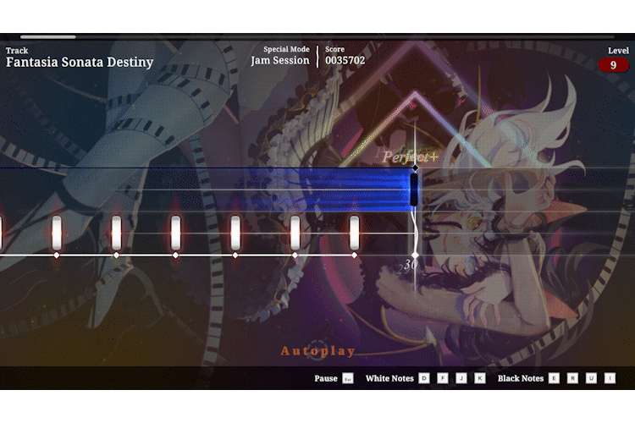The width and height of the screenshot is (635, 423).
Task: Click the D key icon for White Notes
Action: click(x=424, y=378)
